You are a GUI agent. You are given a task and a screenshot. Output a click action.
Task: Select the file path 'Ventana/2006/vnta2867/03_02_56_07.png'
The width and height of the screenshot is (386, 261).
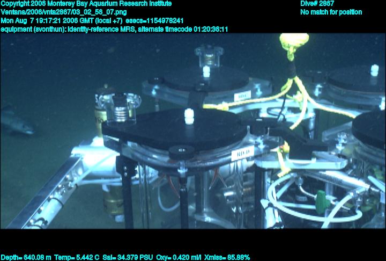coord(64,12)
